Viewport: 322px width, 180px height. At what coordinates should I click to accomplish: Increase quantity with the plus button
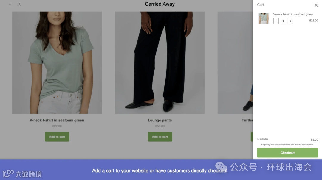click(290, 21)
